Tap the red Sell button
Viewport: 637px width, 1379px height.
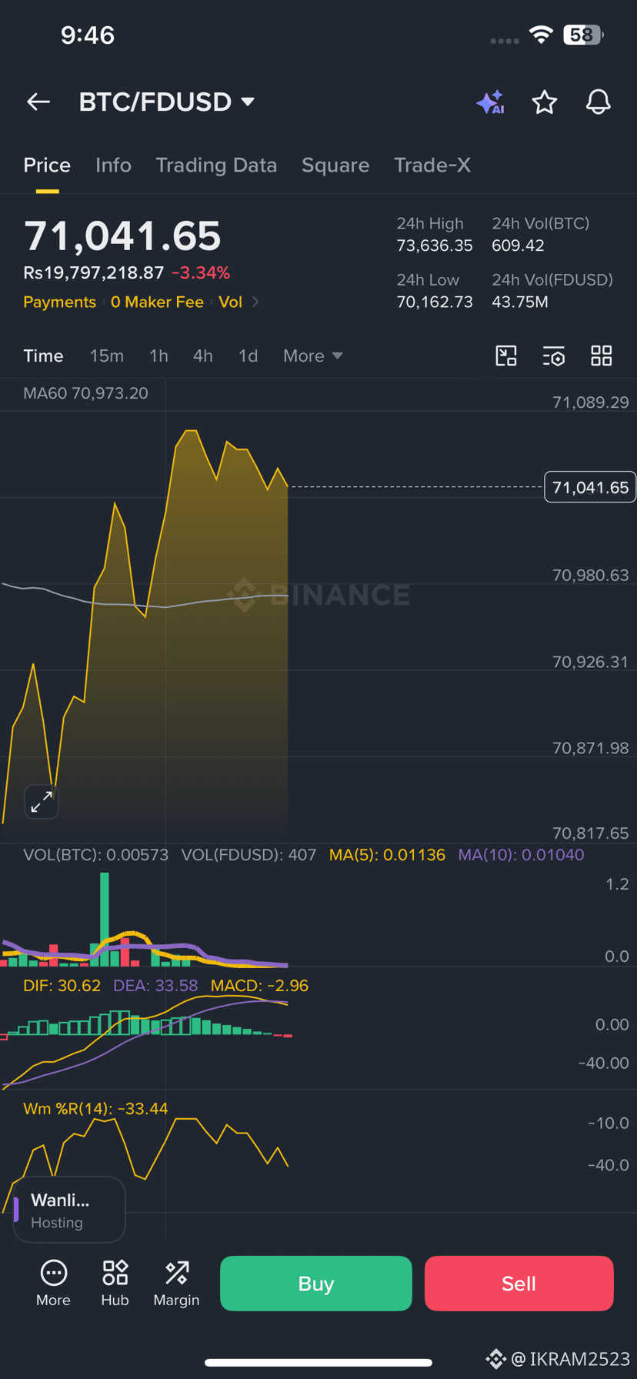(519, 1284)
